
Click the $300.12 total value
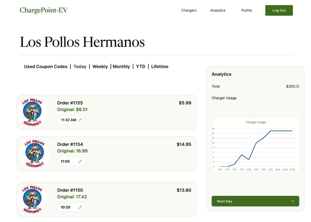click(292, 86)
